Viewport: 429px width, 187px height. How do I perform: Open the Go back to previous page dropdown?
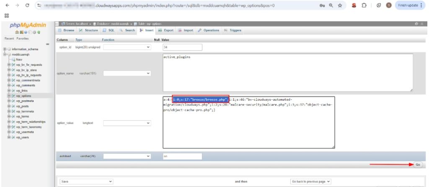coord(310,182)
